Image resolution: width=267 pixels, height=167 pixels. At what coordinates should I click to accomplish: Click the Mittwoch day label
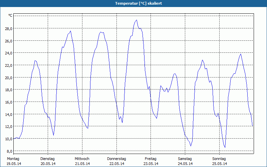[82, 159]
